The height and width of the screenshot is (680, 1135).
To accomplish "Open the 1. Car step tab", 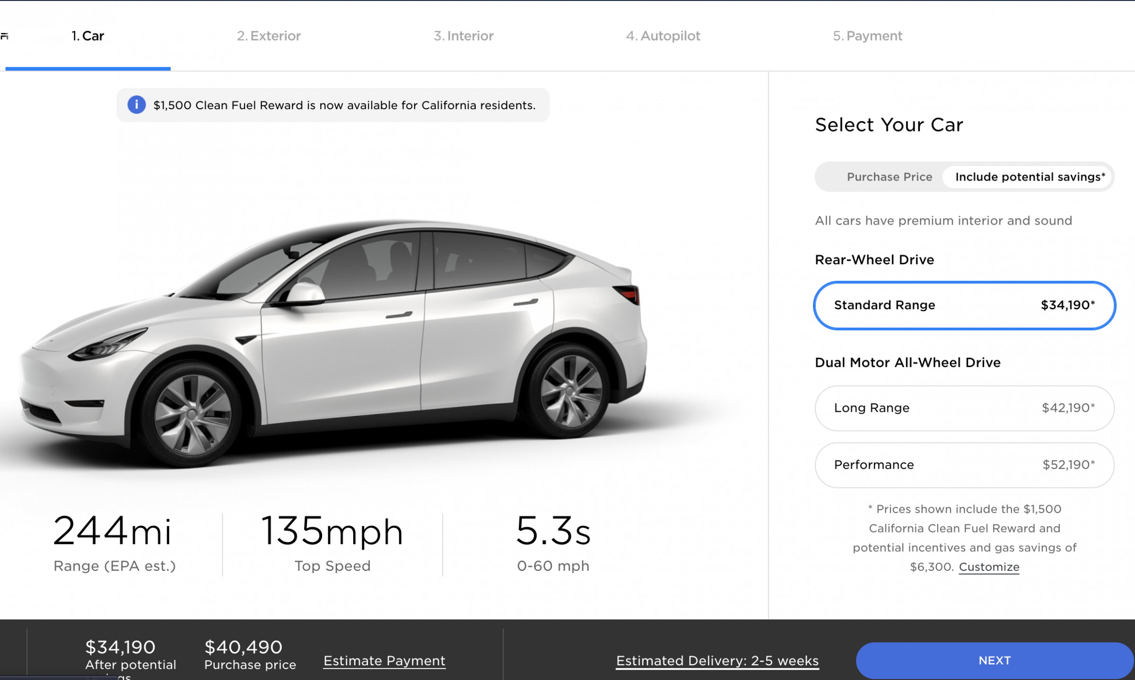I will pyautogui.click(x=87, y=36).
